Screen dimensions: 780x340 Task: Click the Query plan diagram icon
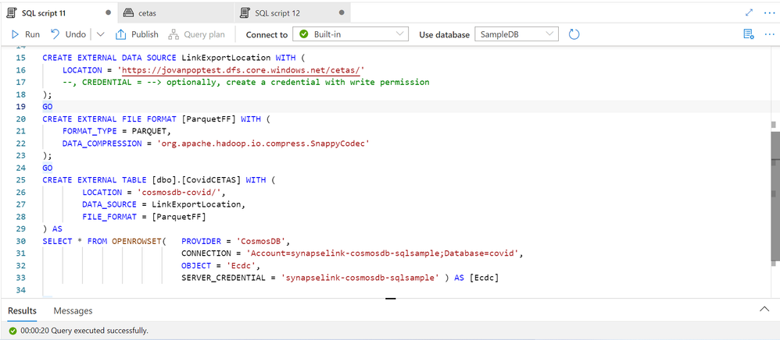(174, 34)
